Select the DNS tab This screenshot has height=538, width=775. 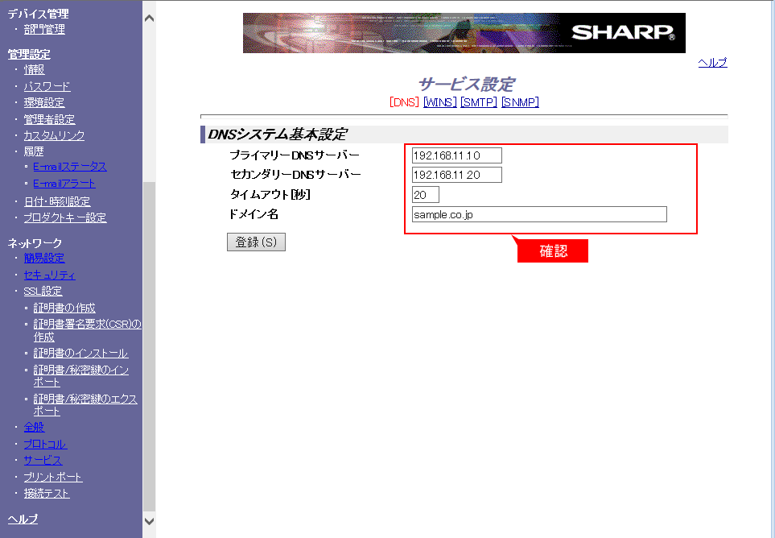pyautogui.click(x=404, y=102)
